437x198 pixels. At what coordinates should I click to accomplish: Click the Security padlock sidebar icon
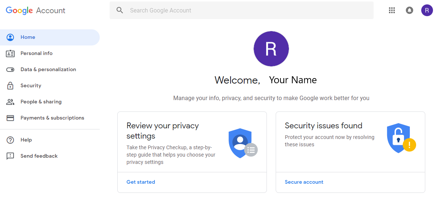tap(10, 86)
